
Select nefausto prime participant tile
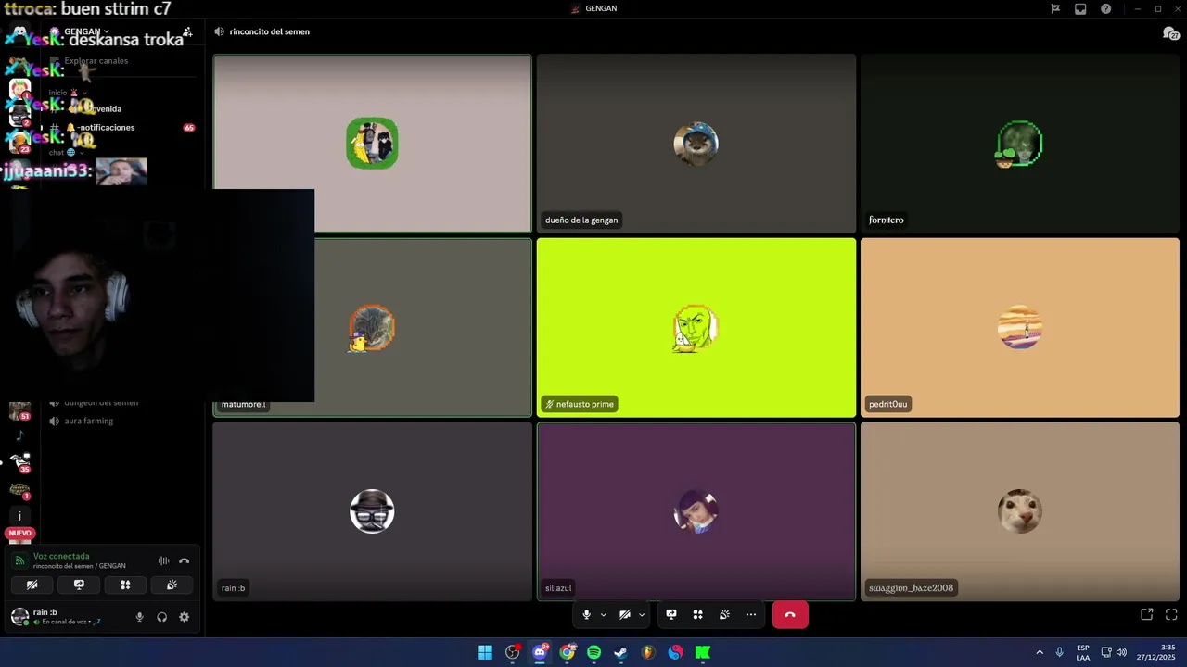coord(696,327)
